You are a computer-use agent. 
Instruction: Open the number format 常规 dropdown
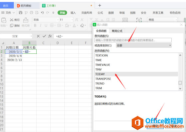[x=176, y=20]
